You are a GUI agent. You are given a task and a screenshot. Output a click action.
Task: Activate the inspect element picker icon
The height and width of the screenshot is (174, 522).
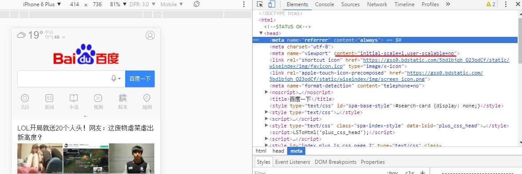coord(260,4)
